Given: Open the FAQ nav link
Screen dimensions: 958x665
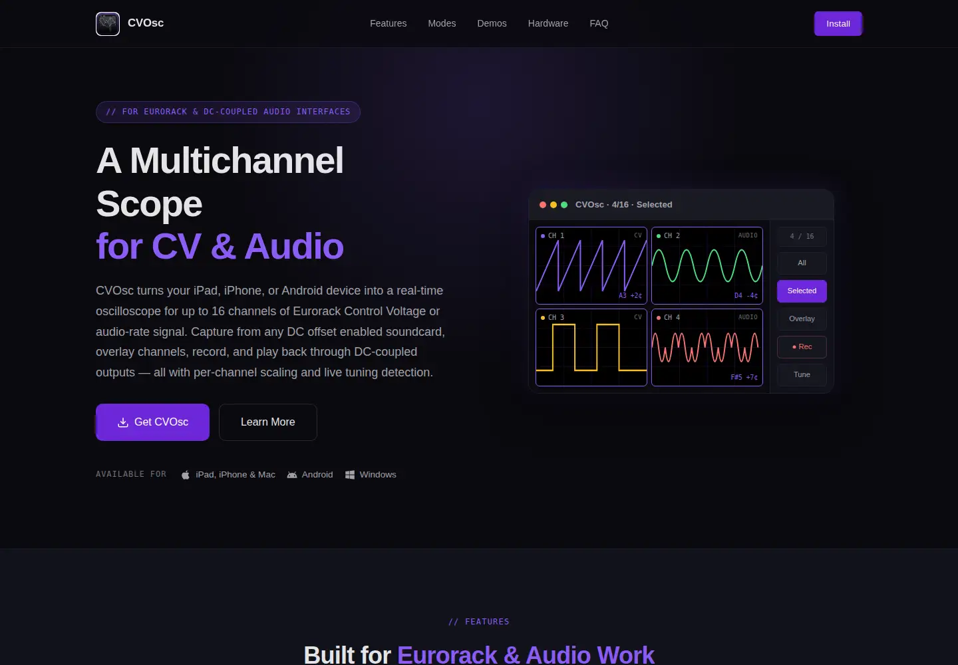Looking at the screenshot, I should point(599,23).
